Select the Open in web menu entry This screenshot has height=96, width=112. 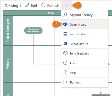[85, 25]
